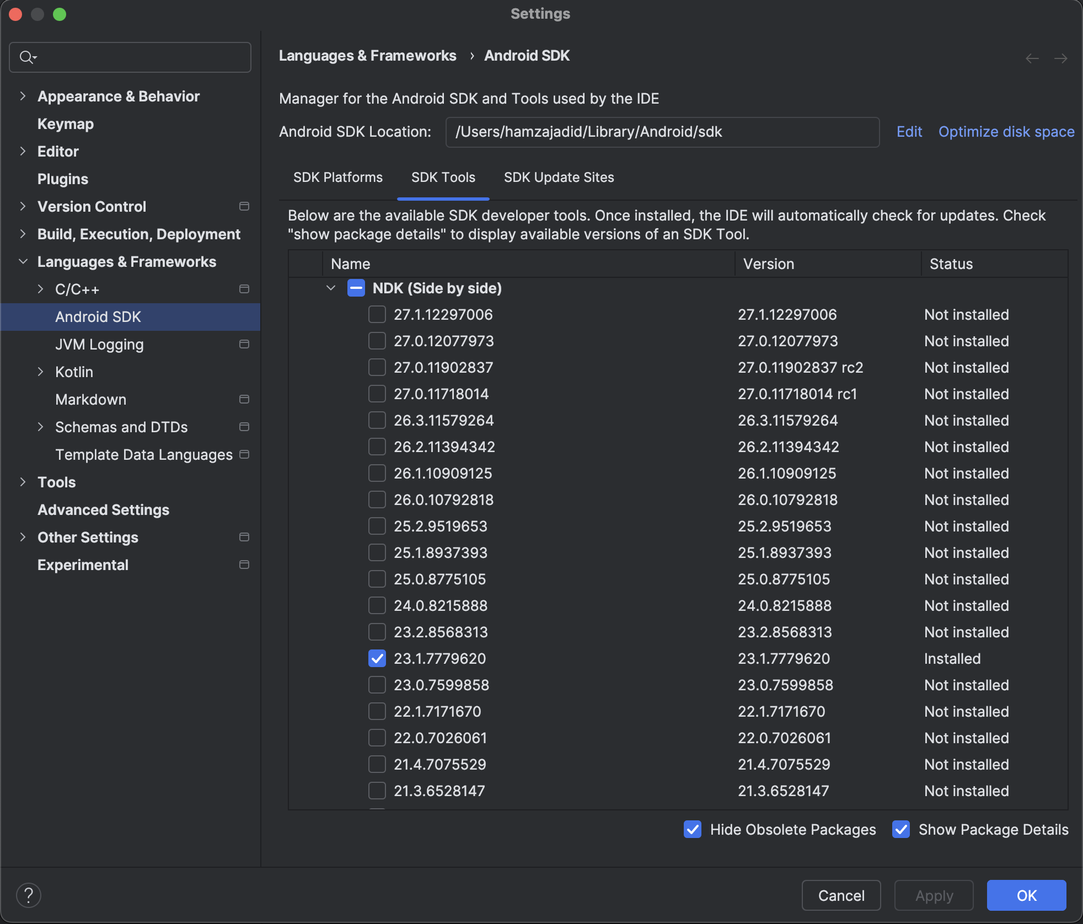Click the OK button
The image size is (1083, 924).
click(1026, 895)
